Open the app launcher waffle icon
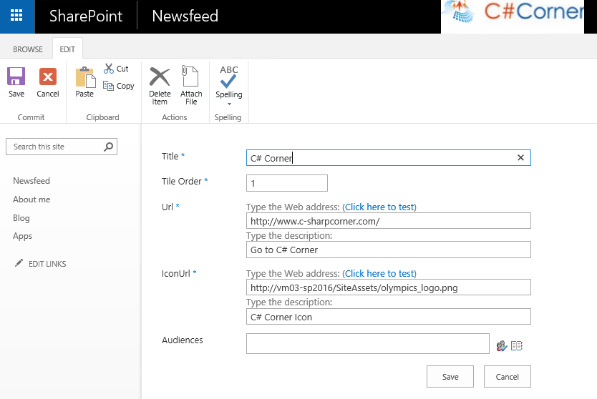The image size is (597, 399). point(16,16)
